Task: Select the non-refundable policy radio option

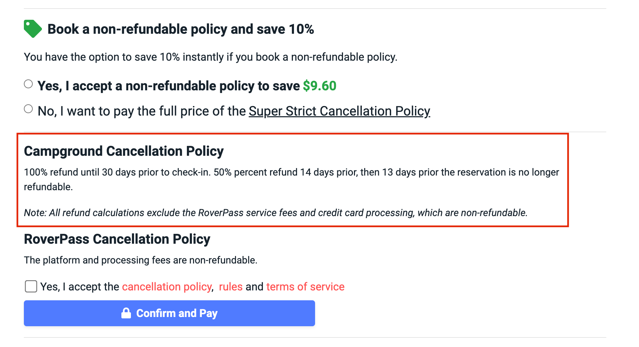Action: [28, 84]
